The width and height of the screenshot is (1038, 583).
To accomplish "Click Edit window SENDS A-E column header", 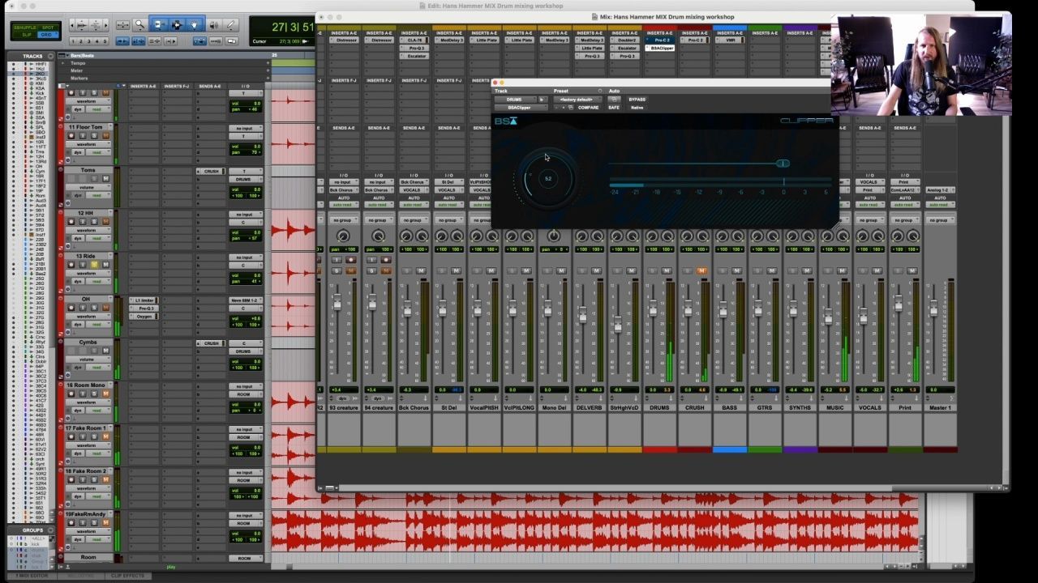I will pyautogui.click(x=209, y=87).
